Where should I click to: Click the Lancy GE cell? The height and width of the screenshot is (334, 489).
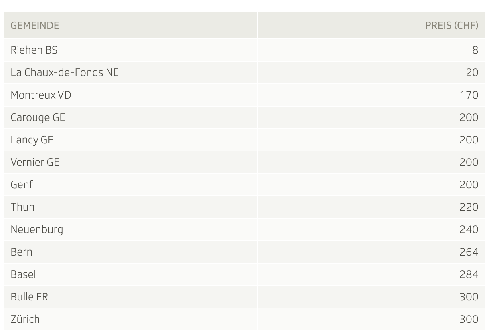32,140
